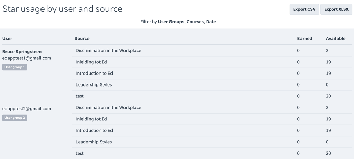Click the User column header

(x=7, y=38)
